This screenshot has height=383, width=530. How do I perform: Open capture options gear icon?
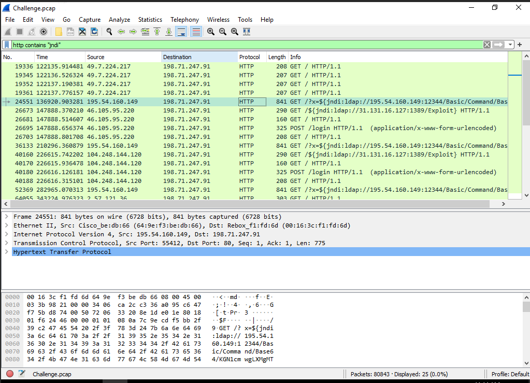pos(44,32)
